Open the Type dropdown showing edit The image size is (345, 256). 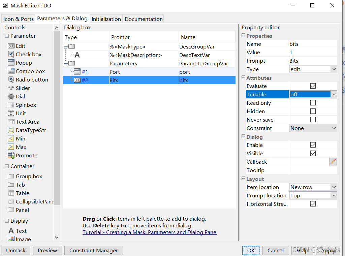[313, 69]
